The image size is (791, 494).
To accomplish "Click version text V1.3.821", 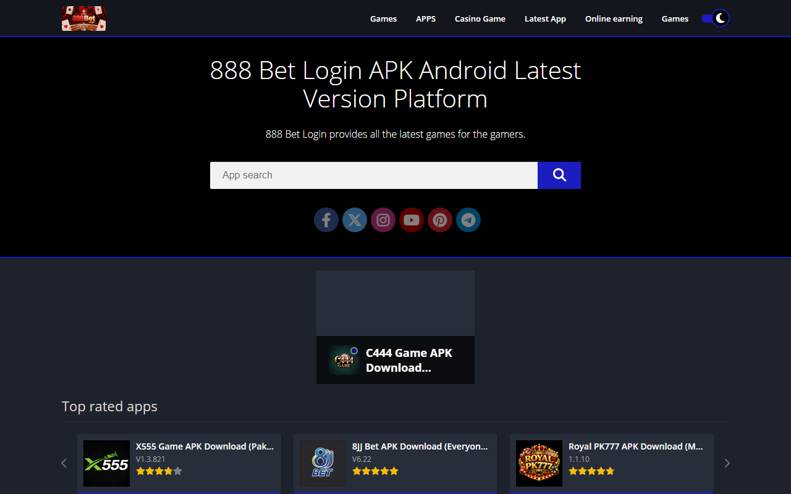I will click(151, 459).
